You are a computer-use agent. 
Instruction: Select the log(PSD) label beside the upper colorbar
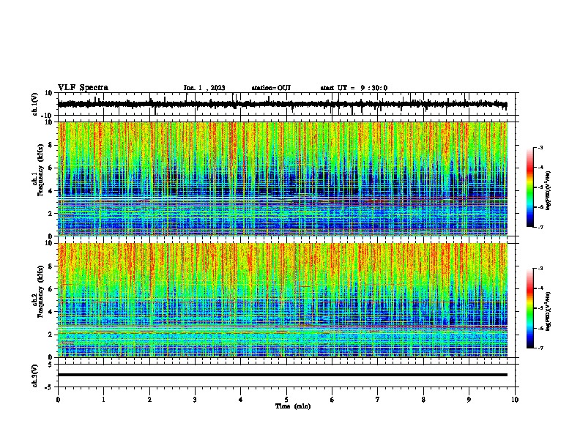point(549,191)
